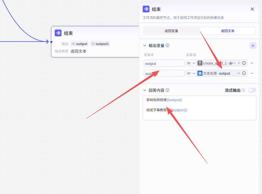Image resolution: width=262 pixels, height=194 pixels.
Task: Open variable selector for 文本处理 output value
Action: tap(244, 73)
